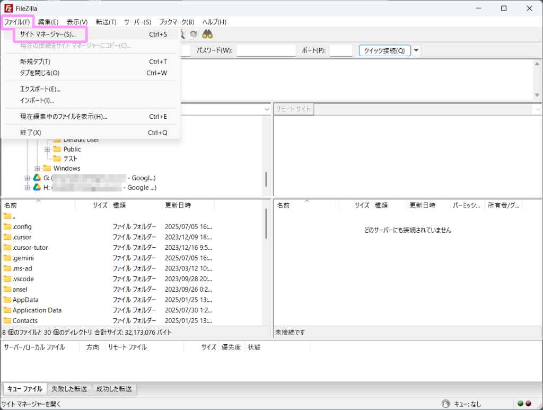This screenshot has width=543, height=410.
Task: Click the folder icon of .config row
Action: pos(7,226)
